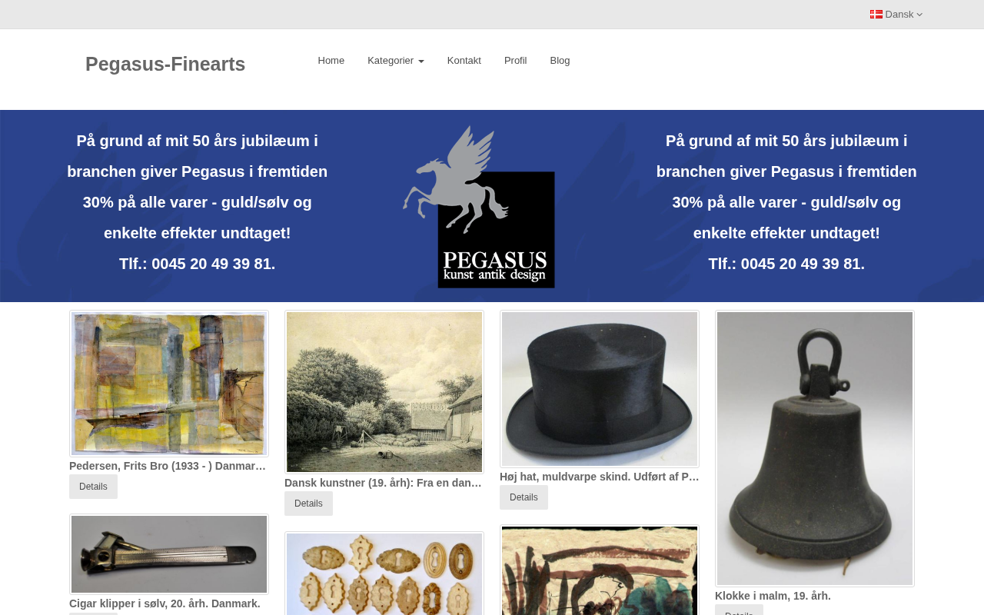This screenshot has height=615, width=984.
Task: Click the Pegasus-Finearts site title
Action: (165, 64)
